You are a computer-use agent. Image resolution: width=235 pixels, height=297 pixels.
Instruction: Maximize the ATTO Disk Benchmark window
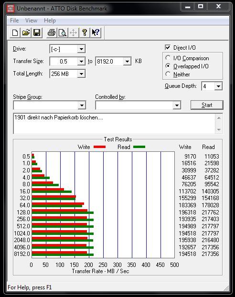click(201, 7)
